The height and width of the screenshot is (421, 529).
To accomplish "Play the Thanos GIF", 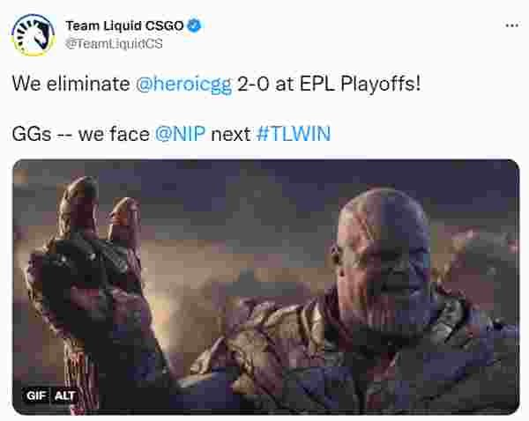I will pos(266,287).
